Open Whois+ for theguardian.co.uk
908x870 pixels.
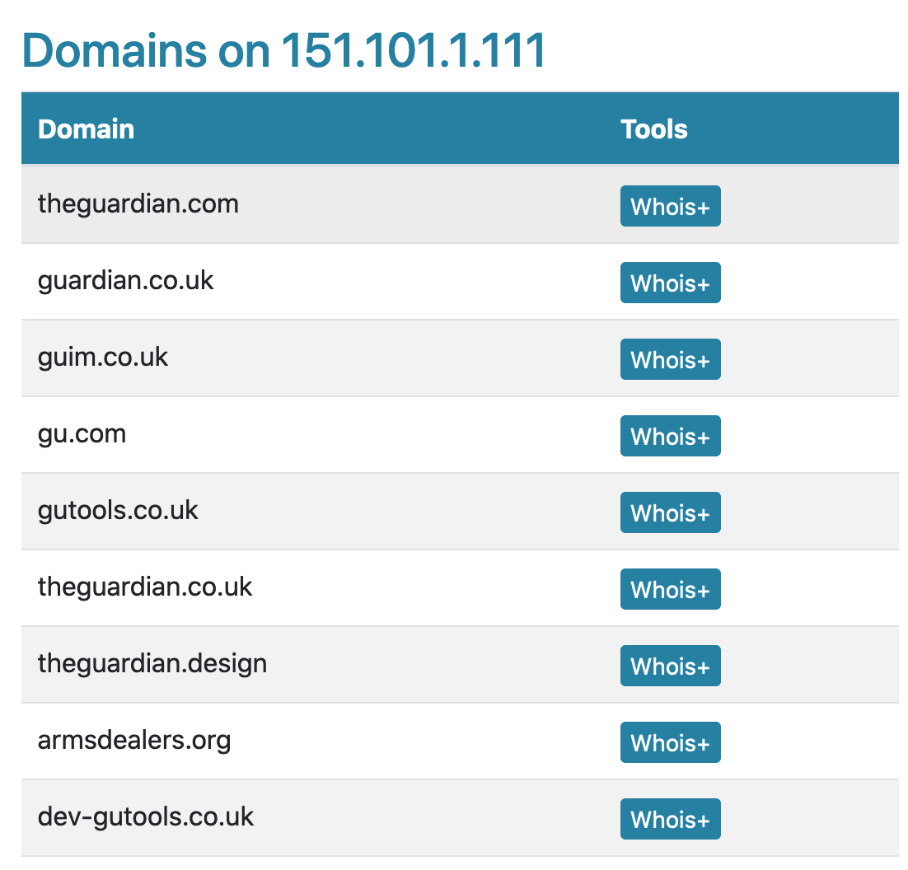670,589
